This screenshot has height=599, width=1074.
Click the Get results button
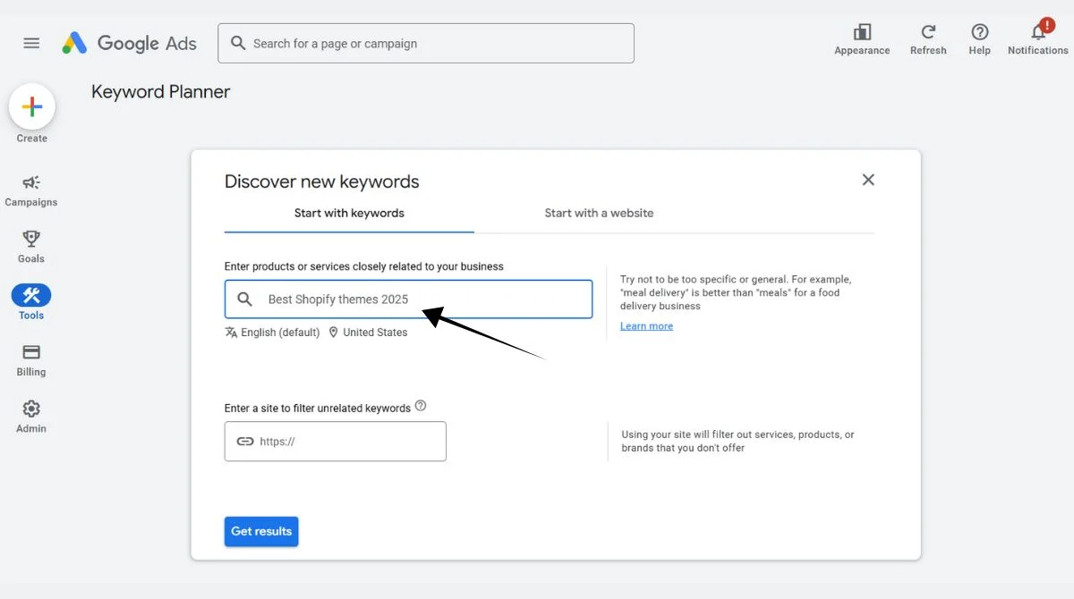pyautogui.click(x=261, y=531)
